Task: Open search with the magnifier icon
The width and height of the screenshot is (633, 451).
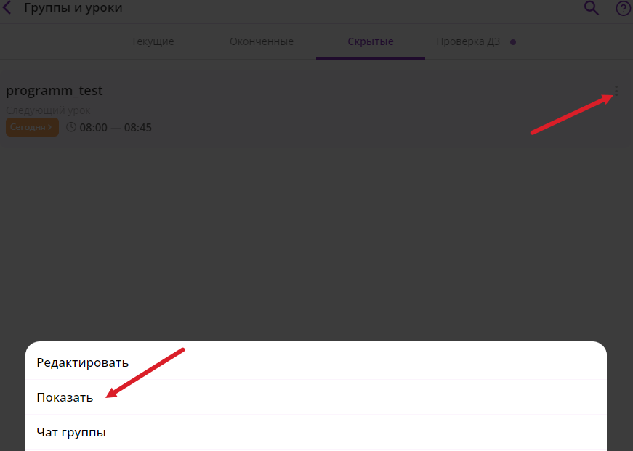Action: 592,8
